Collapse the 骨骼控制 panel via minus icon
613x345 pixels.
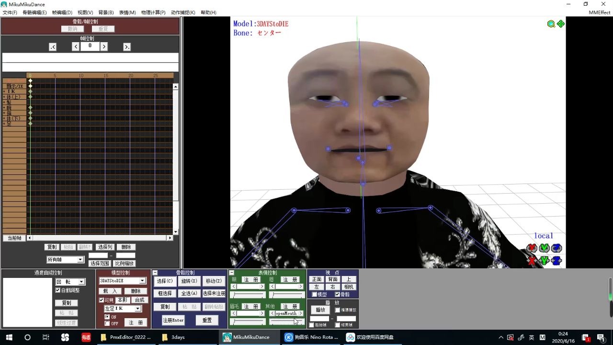(155, 273)
